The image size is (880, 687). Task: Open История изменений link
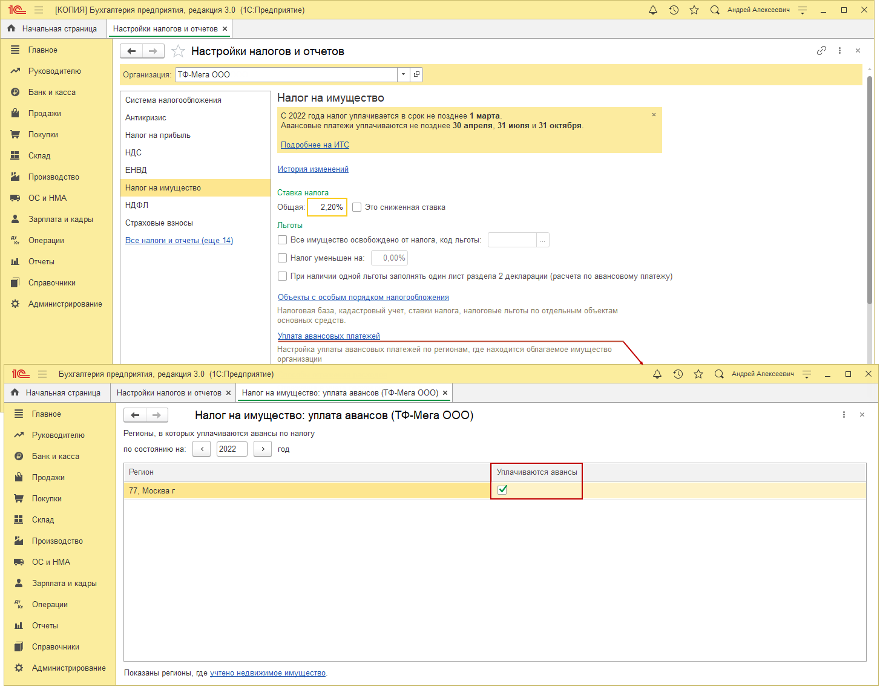pyautogui.click(x=313, y=169)
